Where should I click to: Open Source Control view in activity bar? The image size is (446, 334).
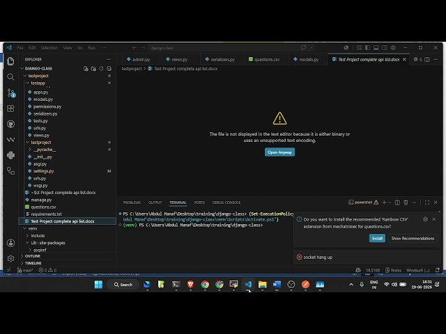10,93
